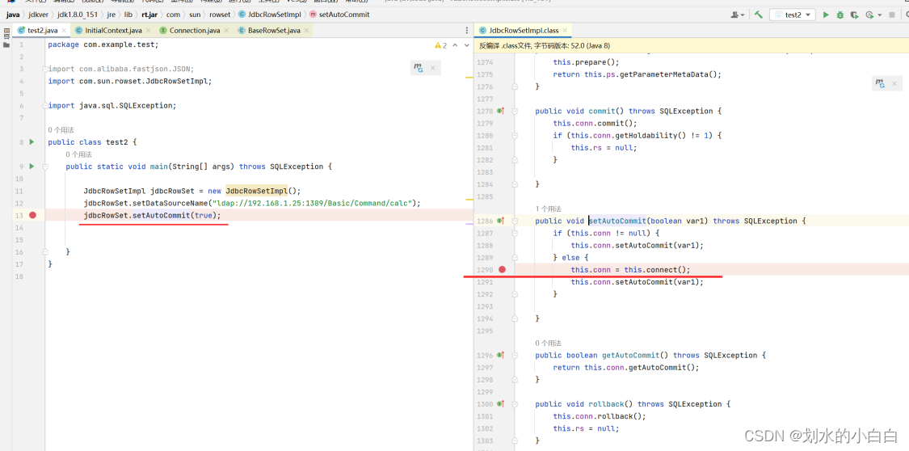
Task: Close the Connection.java tab
Action: point(226,30)
